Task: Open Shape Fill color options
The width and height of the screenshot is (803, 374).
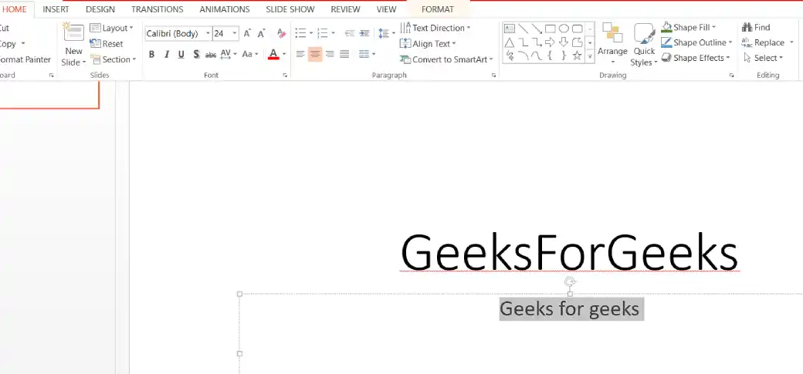Action: pyautogui.click(x=689, y=27)
